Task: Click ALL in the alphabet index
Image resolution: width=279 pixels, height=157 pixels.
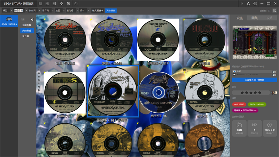Action: click(x=39, y=26)
